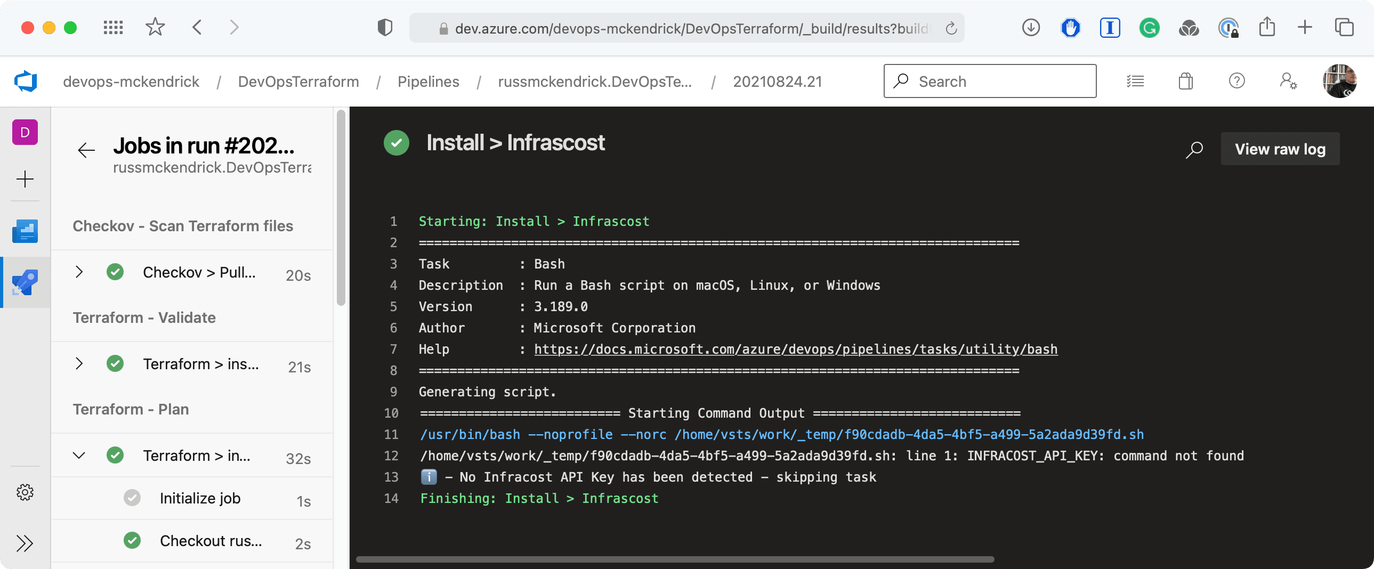
Task: Click the log horizontal scrollbar
Action: [675, 559]
